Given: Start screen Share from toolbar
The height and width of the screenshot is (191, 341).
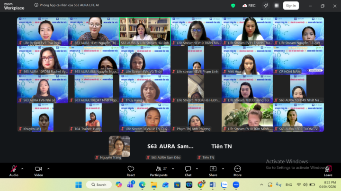Looking at the screenshot, I should [x=213, y=171].
